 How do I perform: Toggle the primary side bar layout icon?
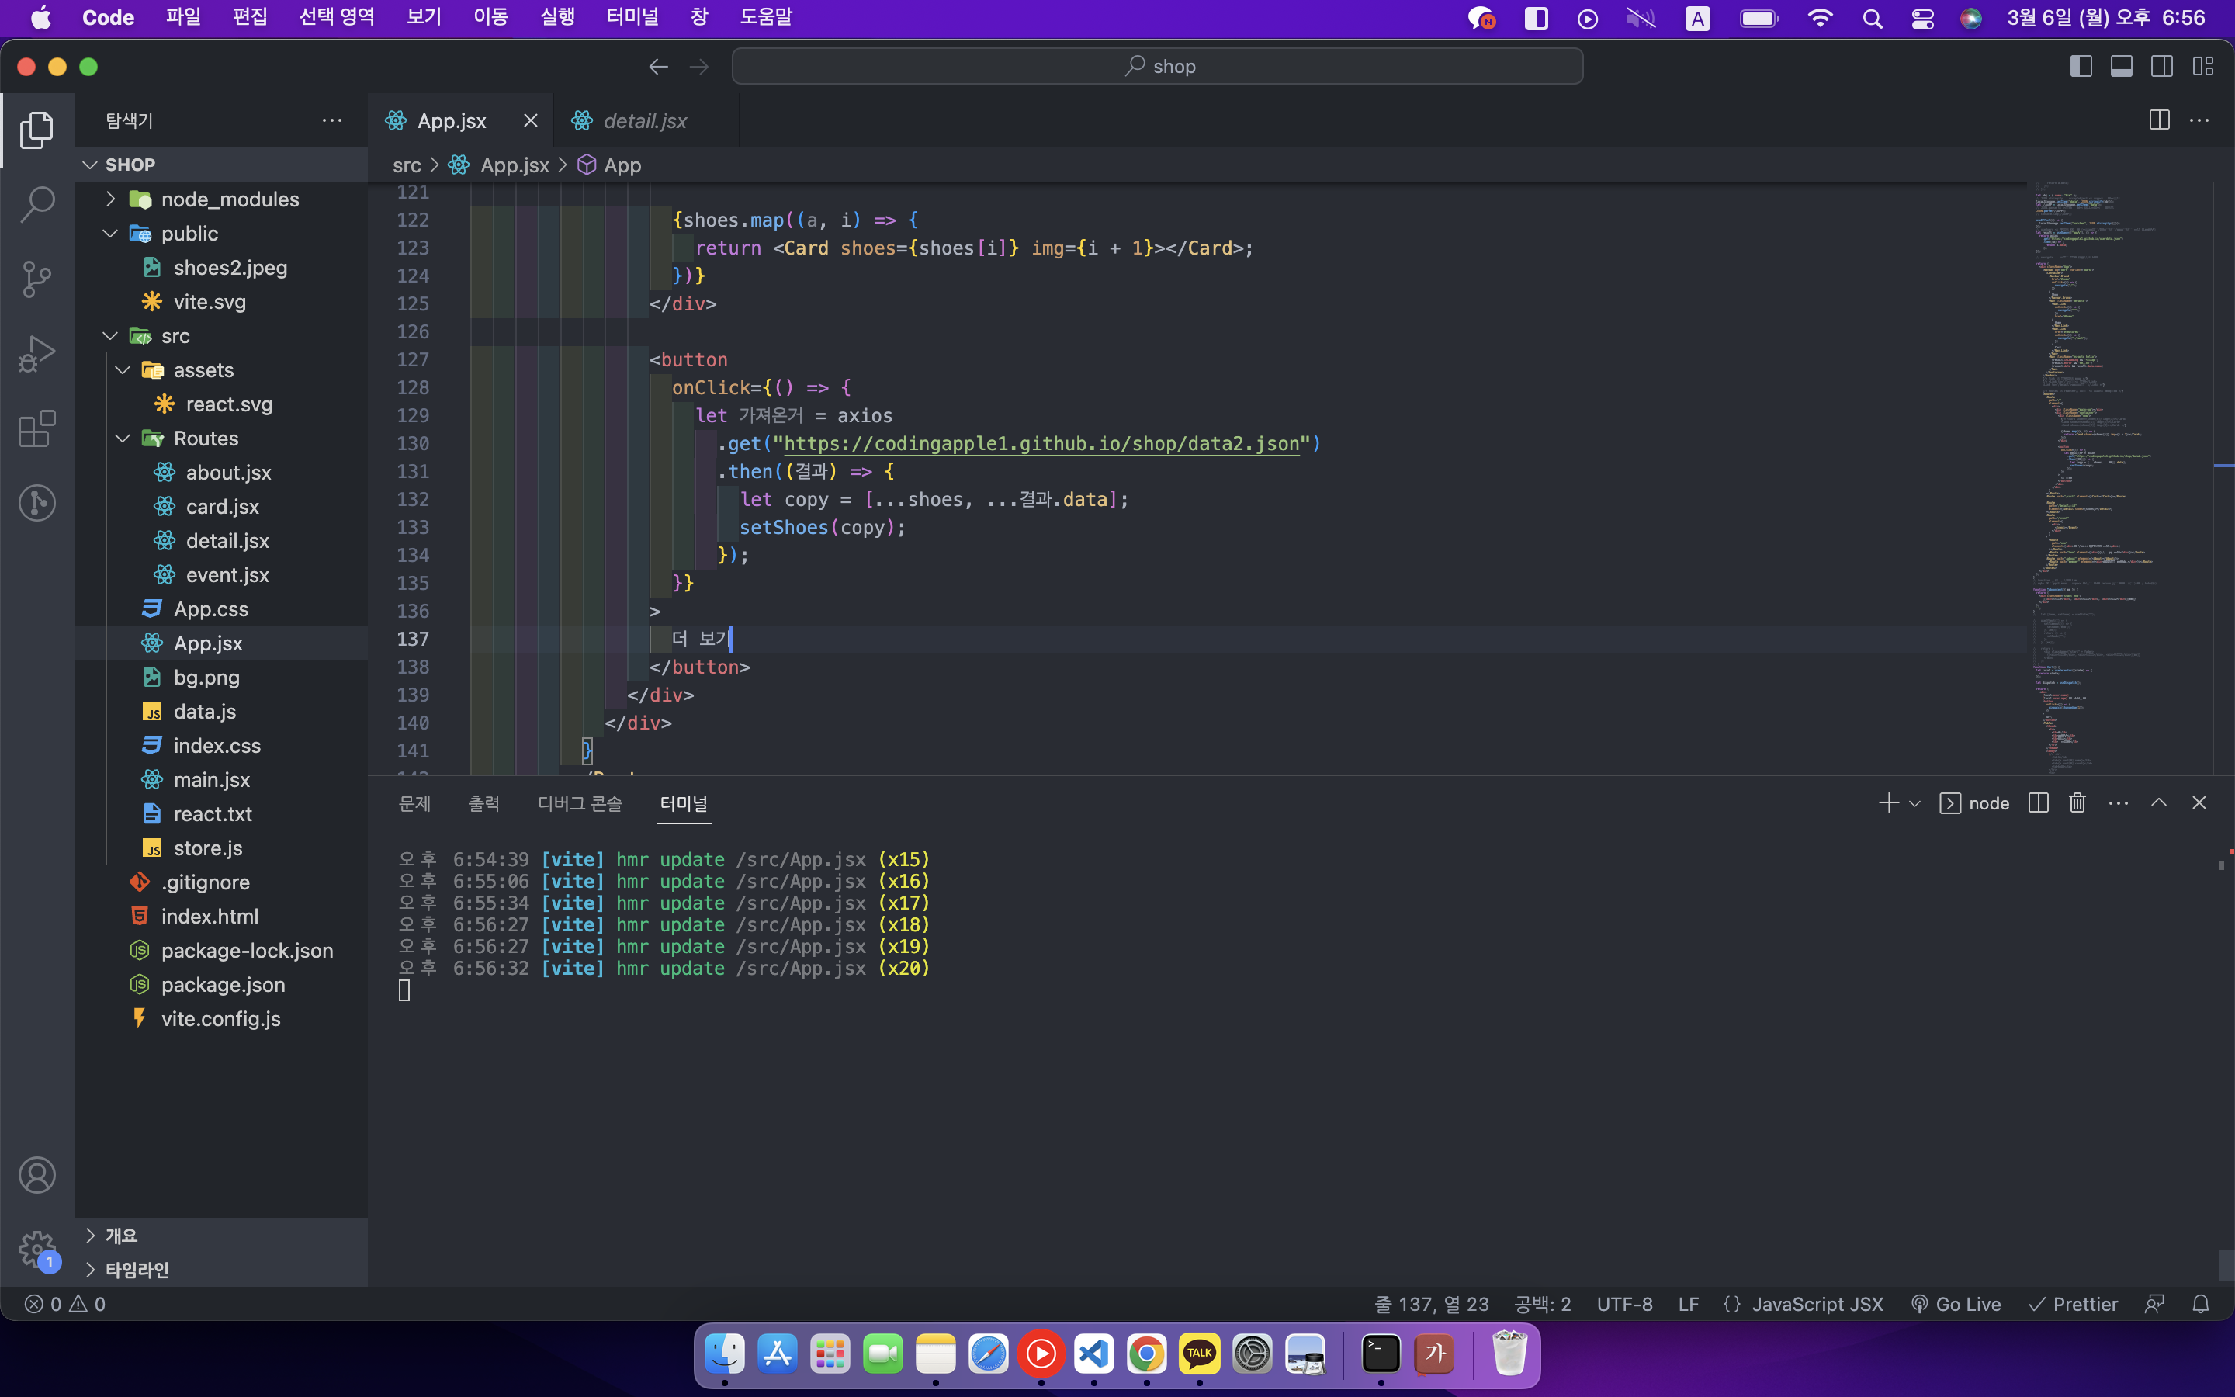point(2081,67)
